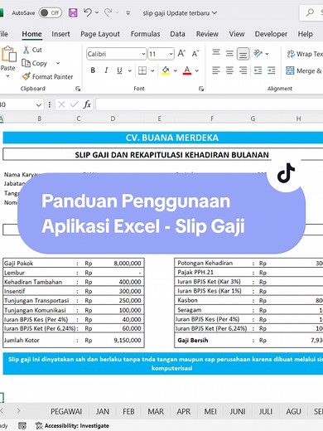
Task: Open the Customize Quick Access Toolbar menu
Action: click(x=128, y=12)
